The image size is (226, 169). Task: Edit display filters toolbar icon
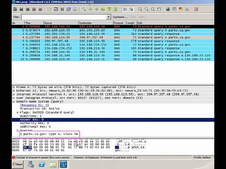coord(174,10)
